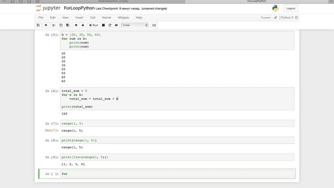Click the In [9] prompt label
Image resolution: width=334 pixels, height=188 pixels.
click(x=52, y=157)
